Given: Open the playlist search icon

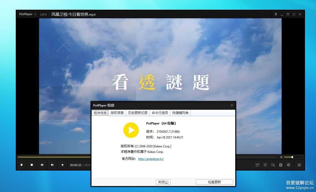Looking at the screenshot, I should pos(273,165).
